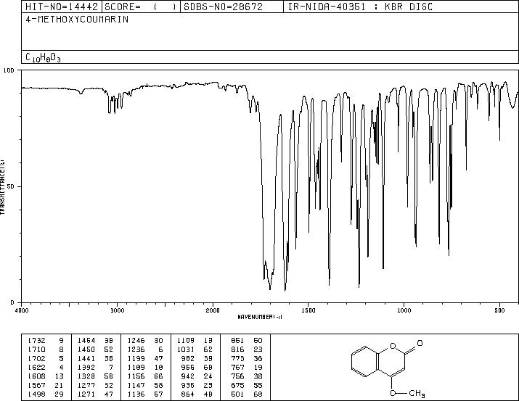Screen dimensions: 519x401
Task: Select peak table entry 1246
Action: pyautogui.click(x=146, y=341)
